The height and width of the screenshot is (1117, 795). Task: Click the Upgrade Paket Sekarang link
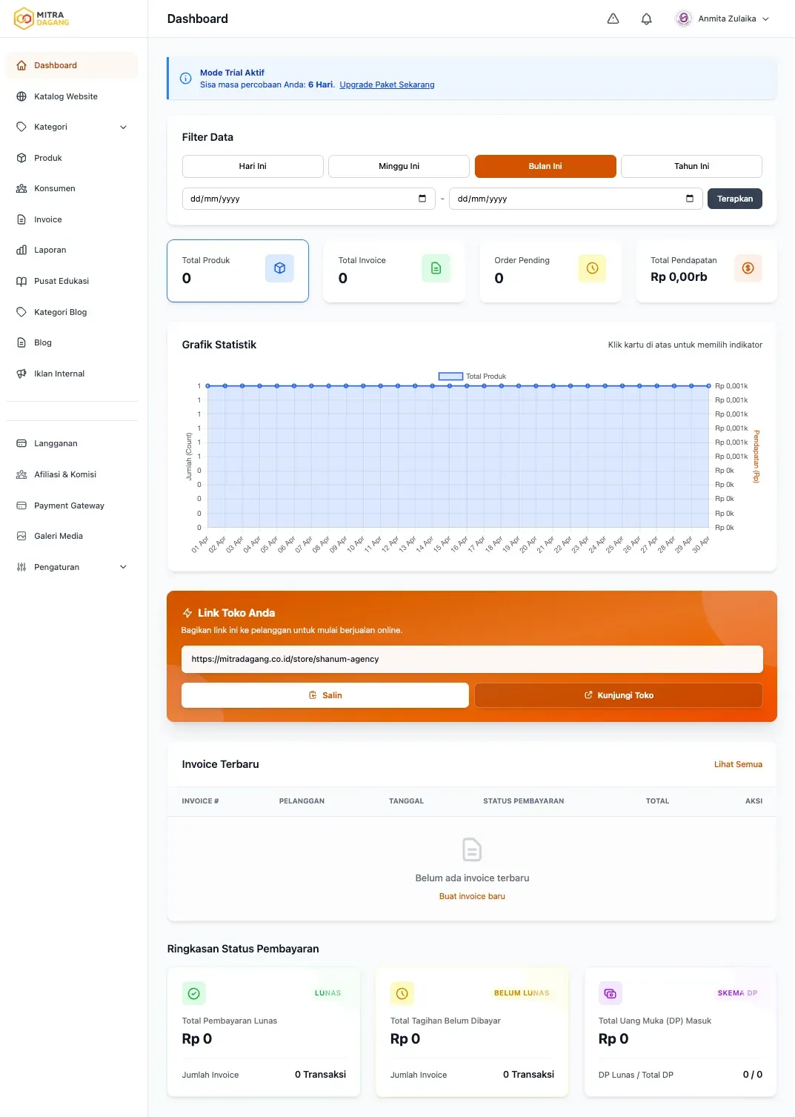click(387, 85)
